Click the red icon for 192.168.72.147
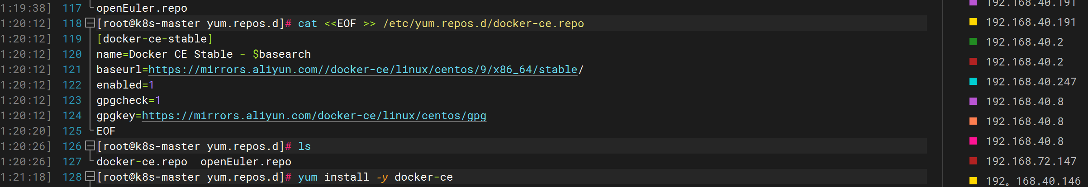This screenshot has height=187, width=1088. coord(973,161)
